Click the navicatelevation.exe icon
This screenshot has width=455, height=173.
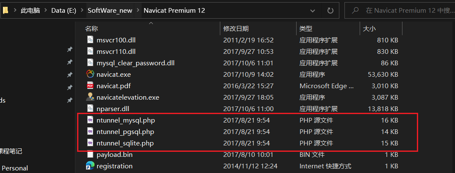click(90, 97)
